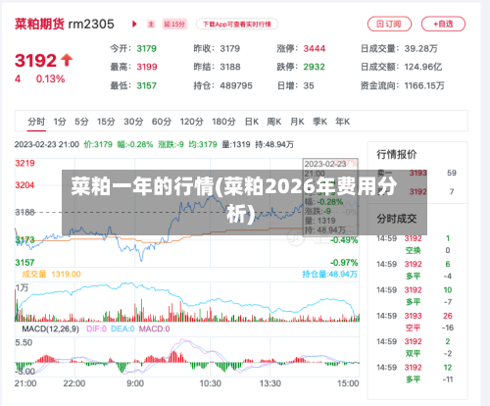
Task: Switch to the 180分 chart tab
Action: [x=223, y=122]
